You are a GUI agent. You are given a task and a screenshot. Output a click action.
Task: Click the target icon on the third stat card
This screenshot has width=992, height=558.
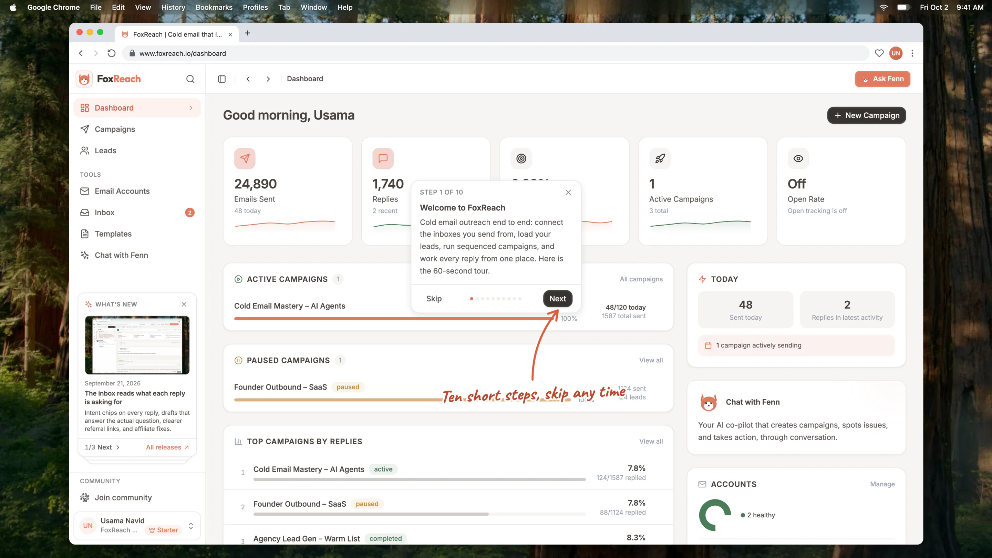click(x=521, y=158)
